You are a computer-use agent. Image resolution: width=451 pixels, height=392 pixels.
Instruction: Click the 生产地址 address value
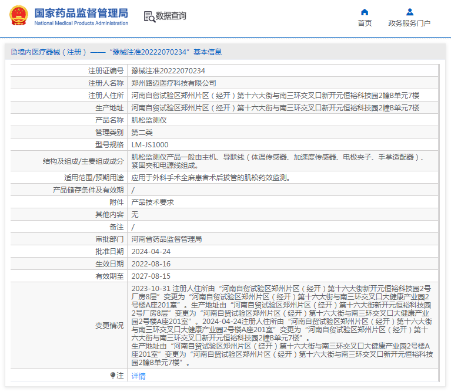point(275,108)
